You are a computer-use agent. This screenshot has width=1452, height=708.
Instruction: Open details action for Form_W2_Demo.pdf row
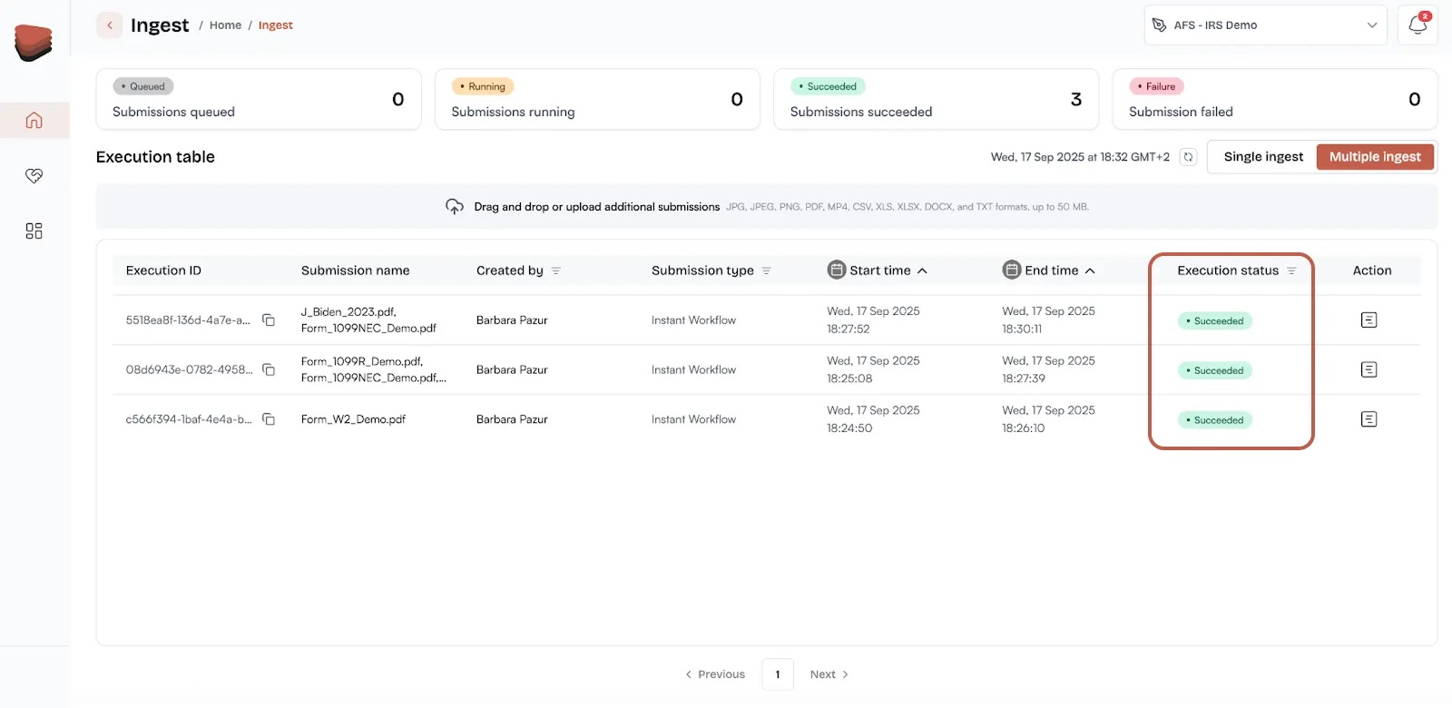coord(1369,419)
